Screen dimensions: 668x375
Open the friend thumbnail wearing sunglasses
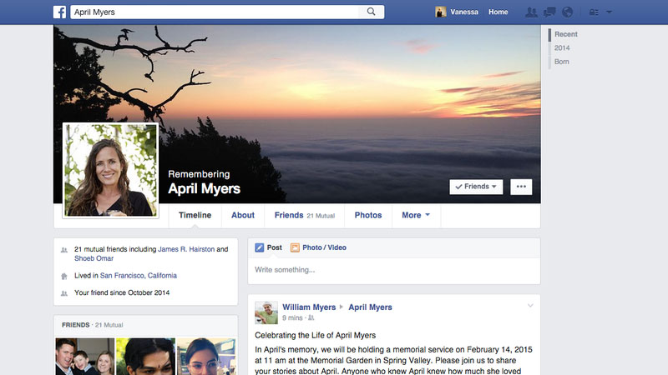[x=206, y=357]
